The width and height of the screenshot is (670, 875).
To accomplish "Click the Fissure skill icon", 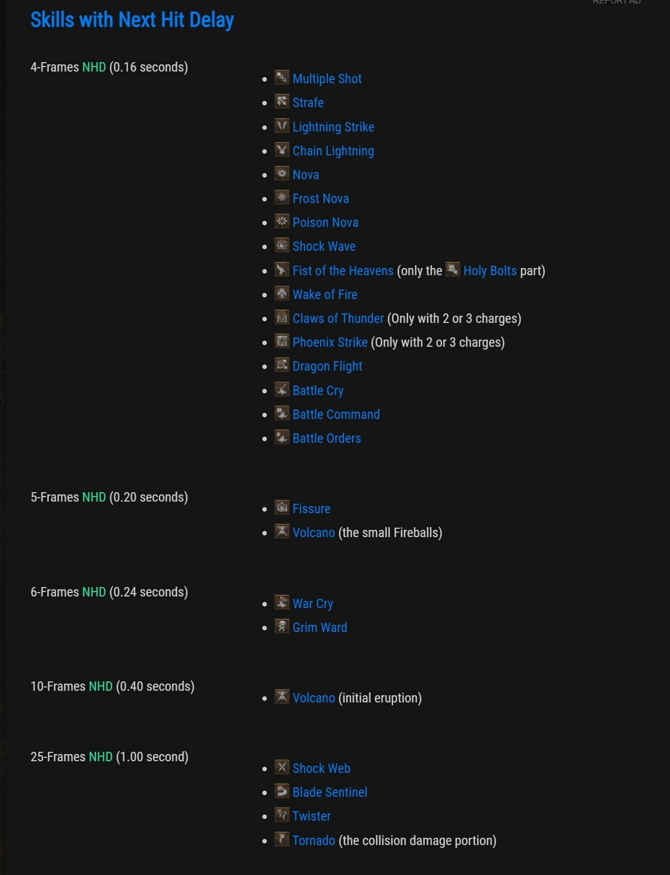I will coord(282,508).
